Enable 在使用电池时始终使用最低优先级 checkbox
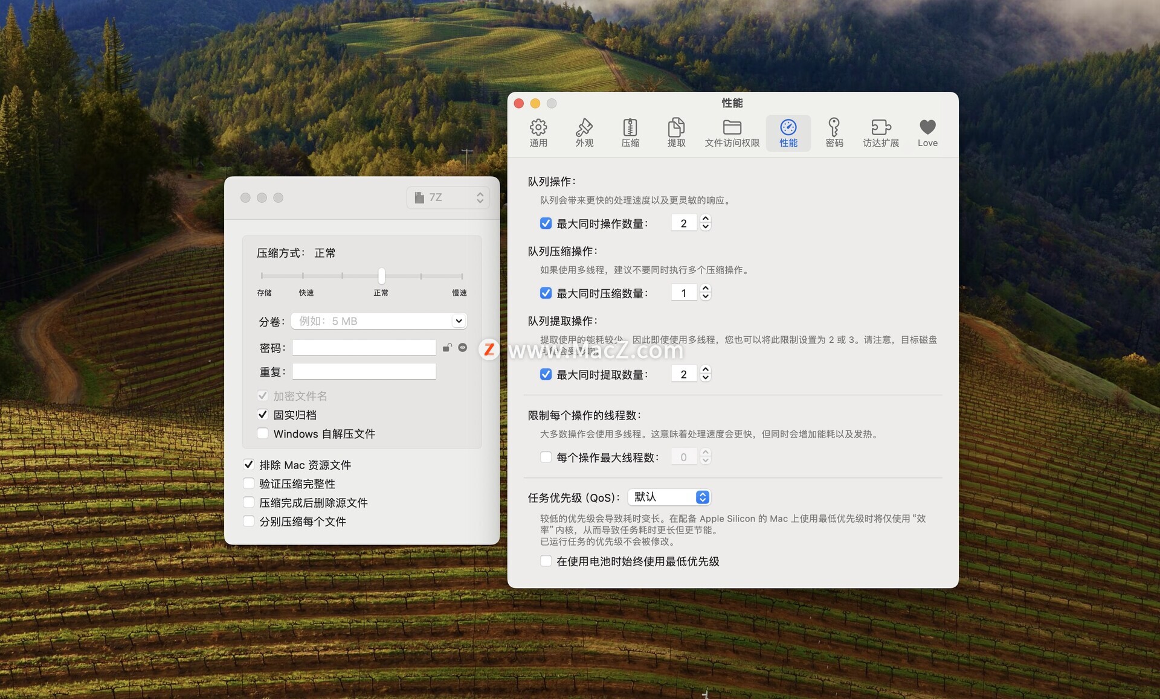Viewport: 1160px width, 699px height. pyautogui.click(x=546, y=561)
